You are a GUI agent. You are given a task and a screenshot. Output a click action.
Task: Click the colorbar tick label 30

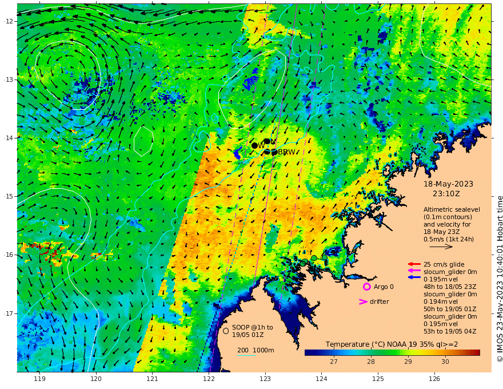pos(445,362)
